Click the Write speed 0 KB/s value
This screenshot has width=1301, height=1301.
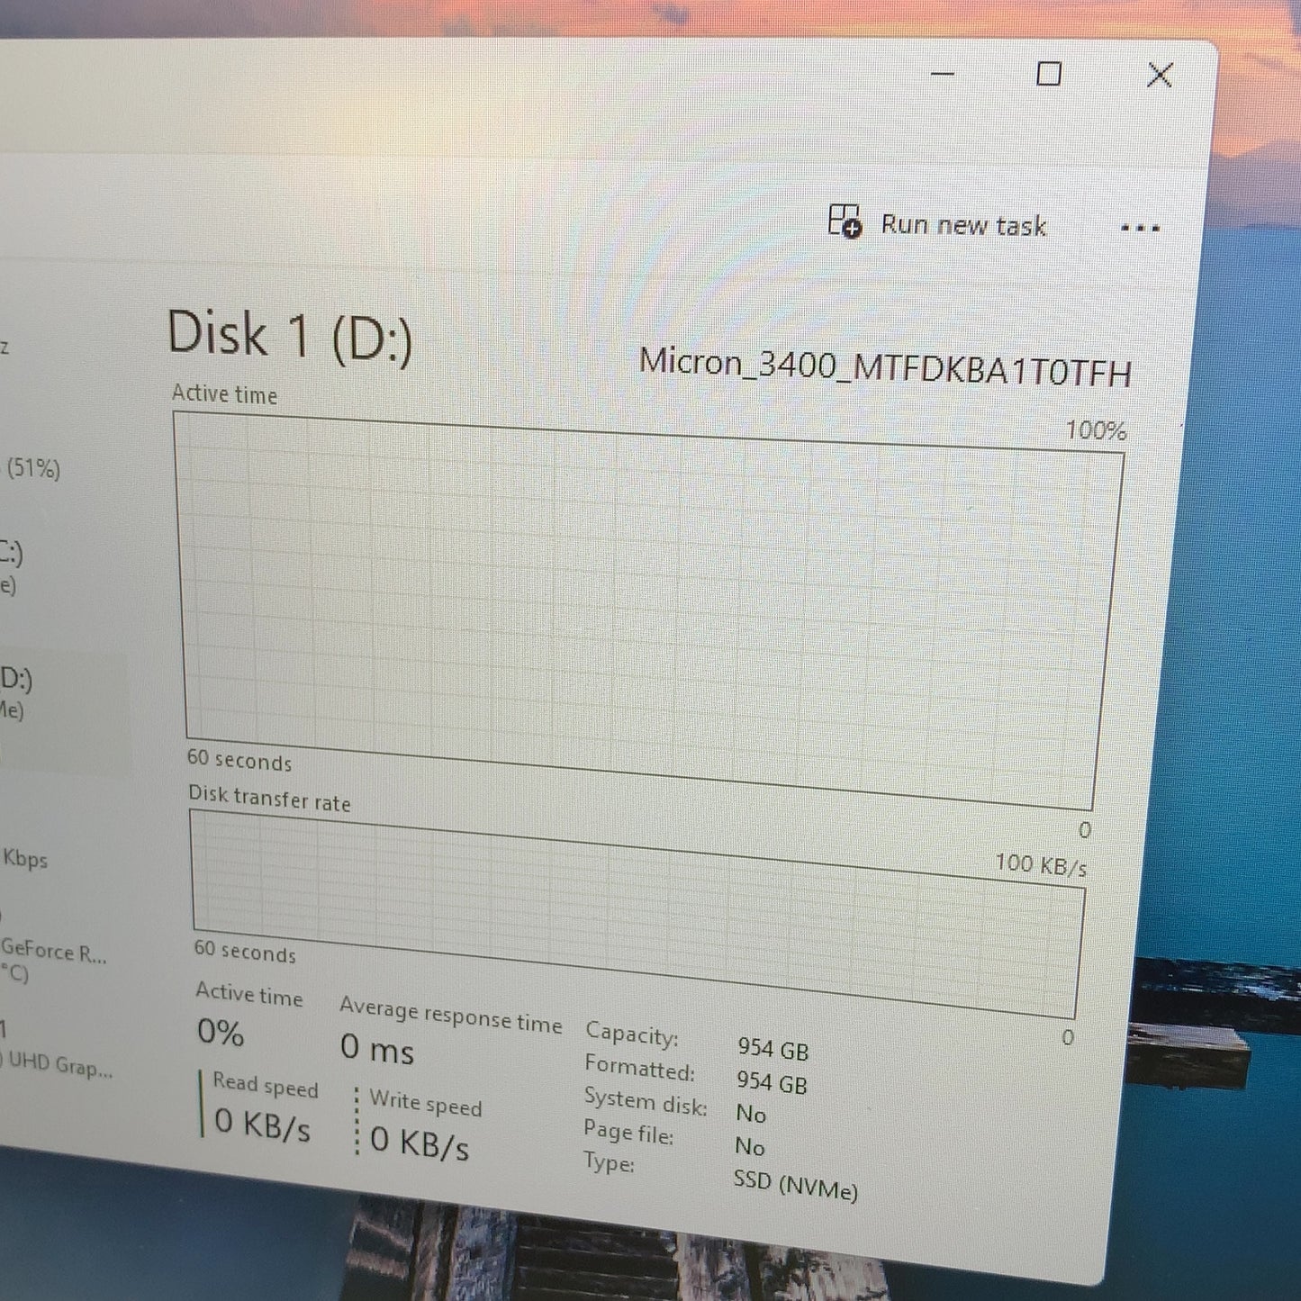[420, 1143]
